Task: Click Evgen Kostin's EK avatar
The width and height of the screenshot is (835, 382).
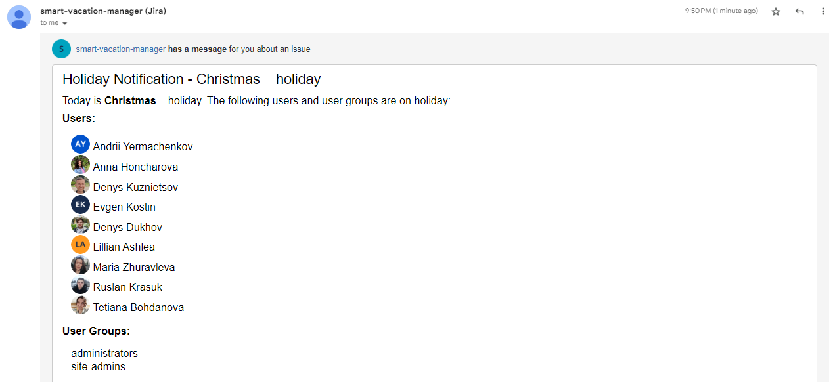Action: coord(80,205)
